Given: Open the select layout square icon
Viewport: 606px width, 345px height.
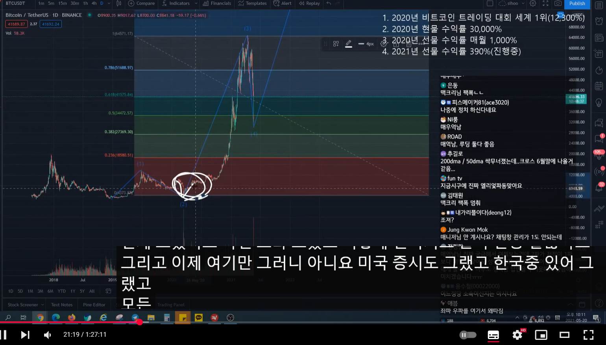Looking at the screenshot, I should (x=490, y=4).
